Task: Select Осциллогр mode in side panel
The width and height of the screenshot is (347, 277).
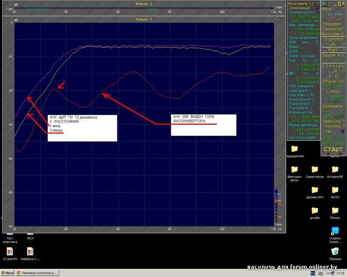Action: (333, 39)
